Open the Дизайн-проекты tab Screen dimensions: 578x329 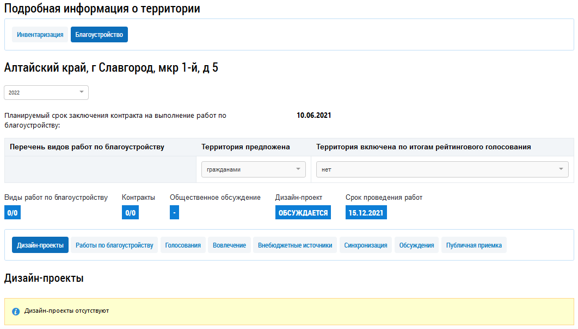(40, 245)
